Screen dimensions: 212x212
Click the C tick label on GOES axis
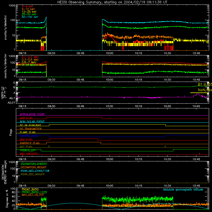click(x=14, y=83)
